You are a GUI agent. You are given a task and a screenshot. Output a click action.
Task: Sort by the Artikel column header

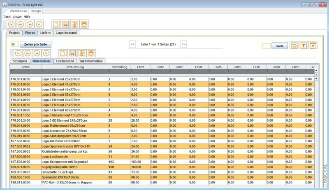26,67
